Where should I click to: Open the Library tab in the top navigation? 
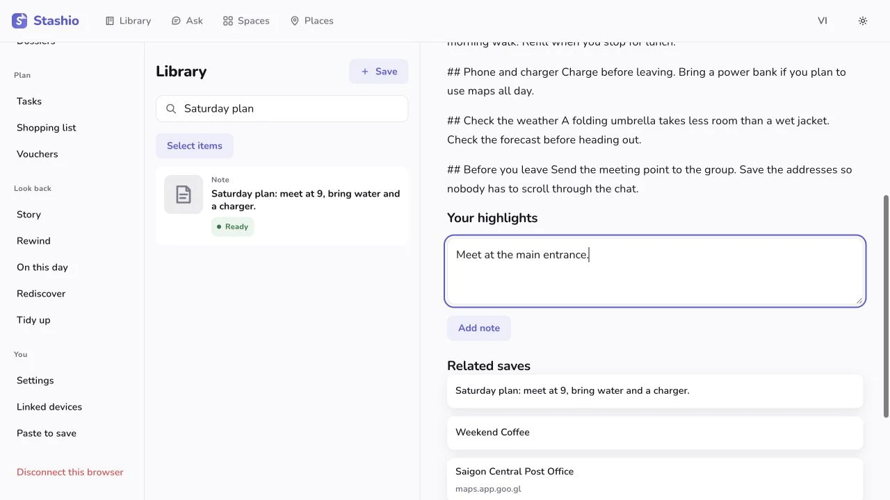128,21
